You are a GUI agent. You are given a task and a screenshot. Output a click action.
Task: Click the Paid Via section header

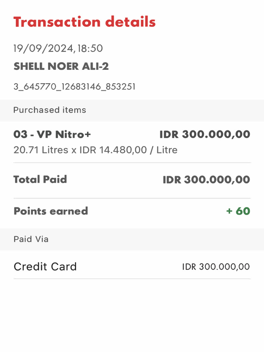point(31,239)
